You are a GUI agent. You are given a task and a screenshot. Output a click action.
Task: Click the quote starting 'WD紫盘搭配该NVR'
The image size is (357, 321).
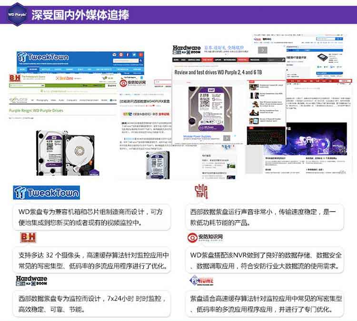[265, 260]
